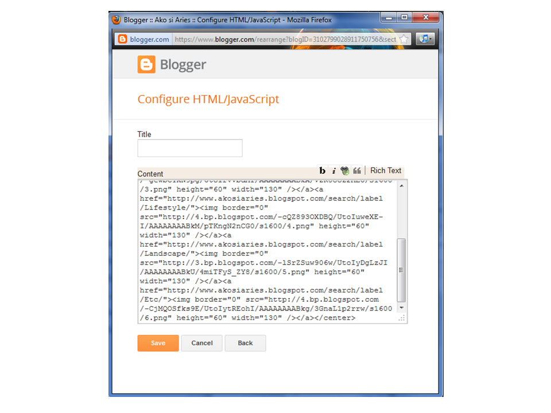Click into the Title input field
Viewport: 551px width, 413px height.
pos(190,148)
